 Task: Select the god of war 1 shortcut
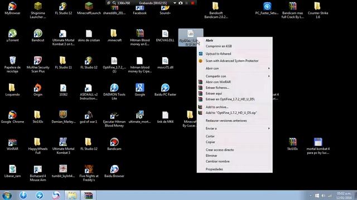(x=88, y=117)
